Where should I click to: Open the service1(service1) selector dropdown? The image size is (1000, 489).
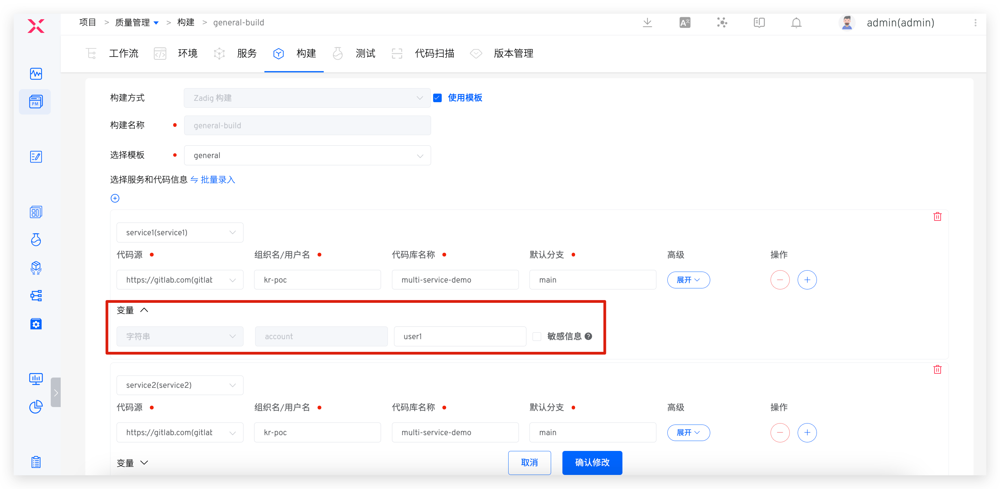(180, 232)
